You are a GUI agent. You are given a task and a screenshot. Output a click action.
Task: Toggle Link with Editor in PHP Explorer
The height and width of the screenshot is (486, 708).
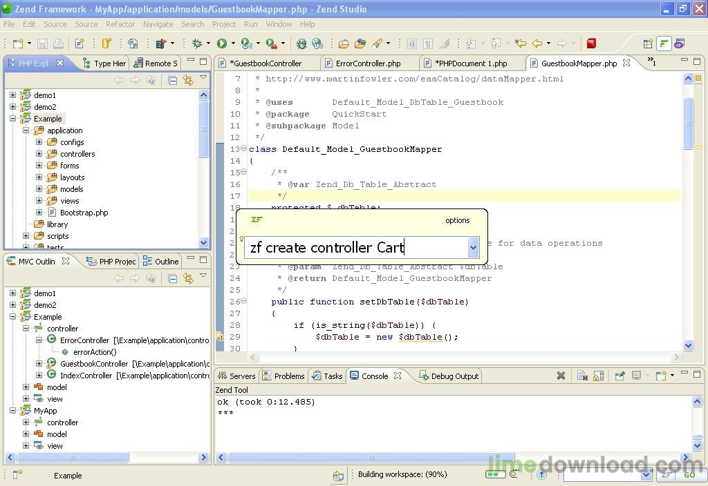click(187, 81)
